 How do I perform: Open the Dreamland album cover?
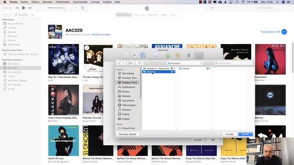point(270,59)
